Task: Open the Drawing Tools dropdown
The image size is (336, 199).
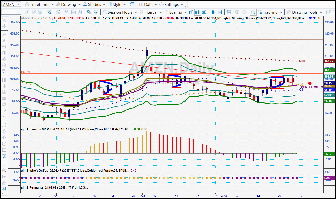Action: click(x=304, y=12)
